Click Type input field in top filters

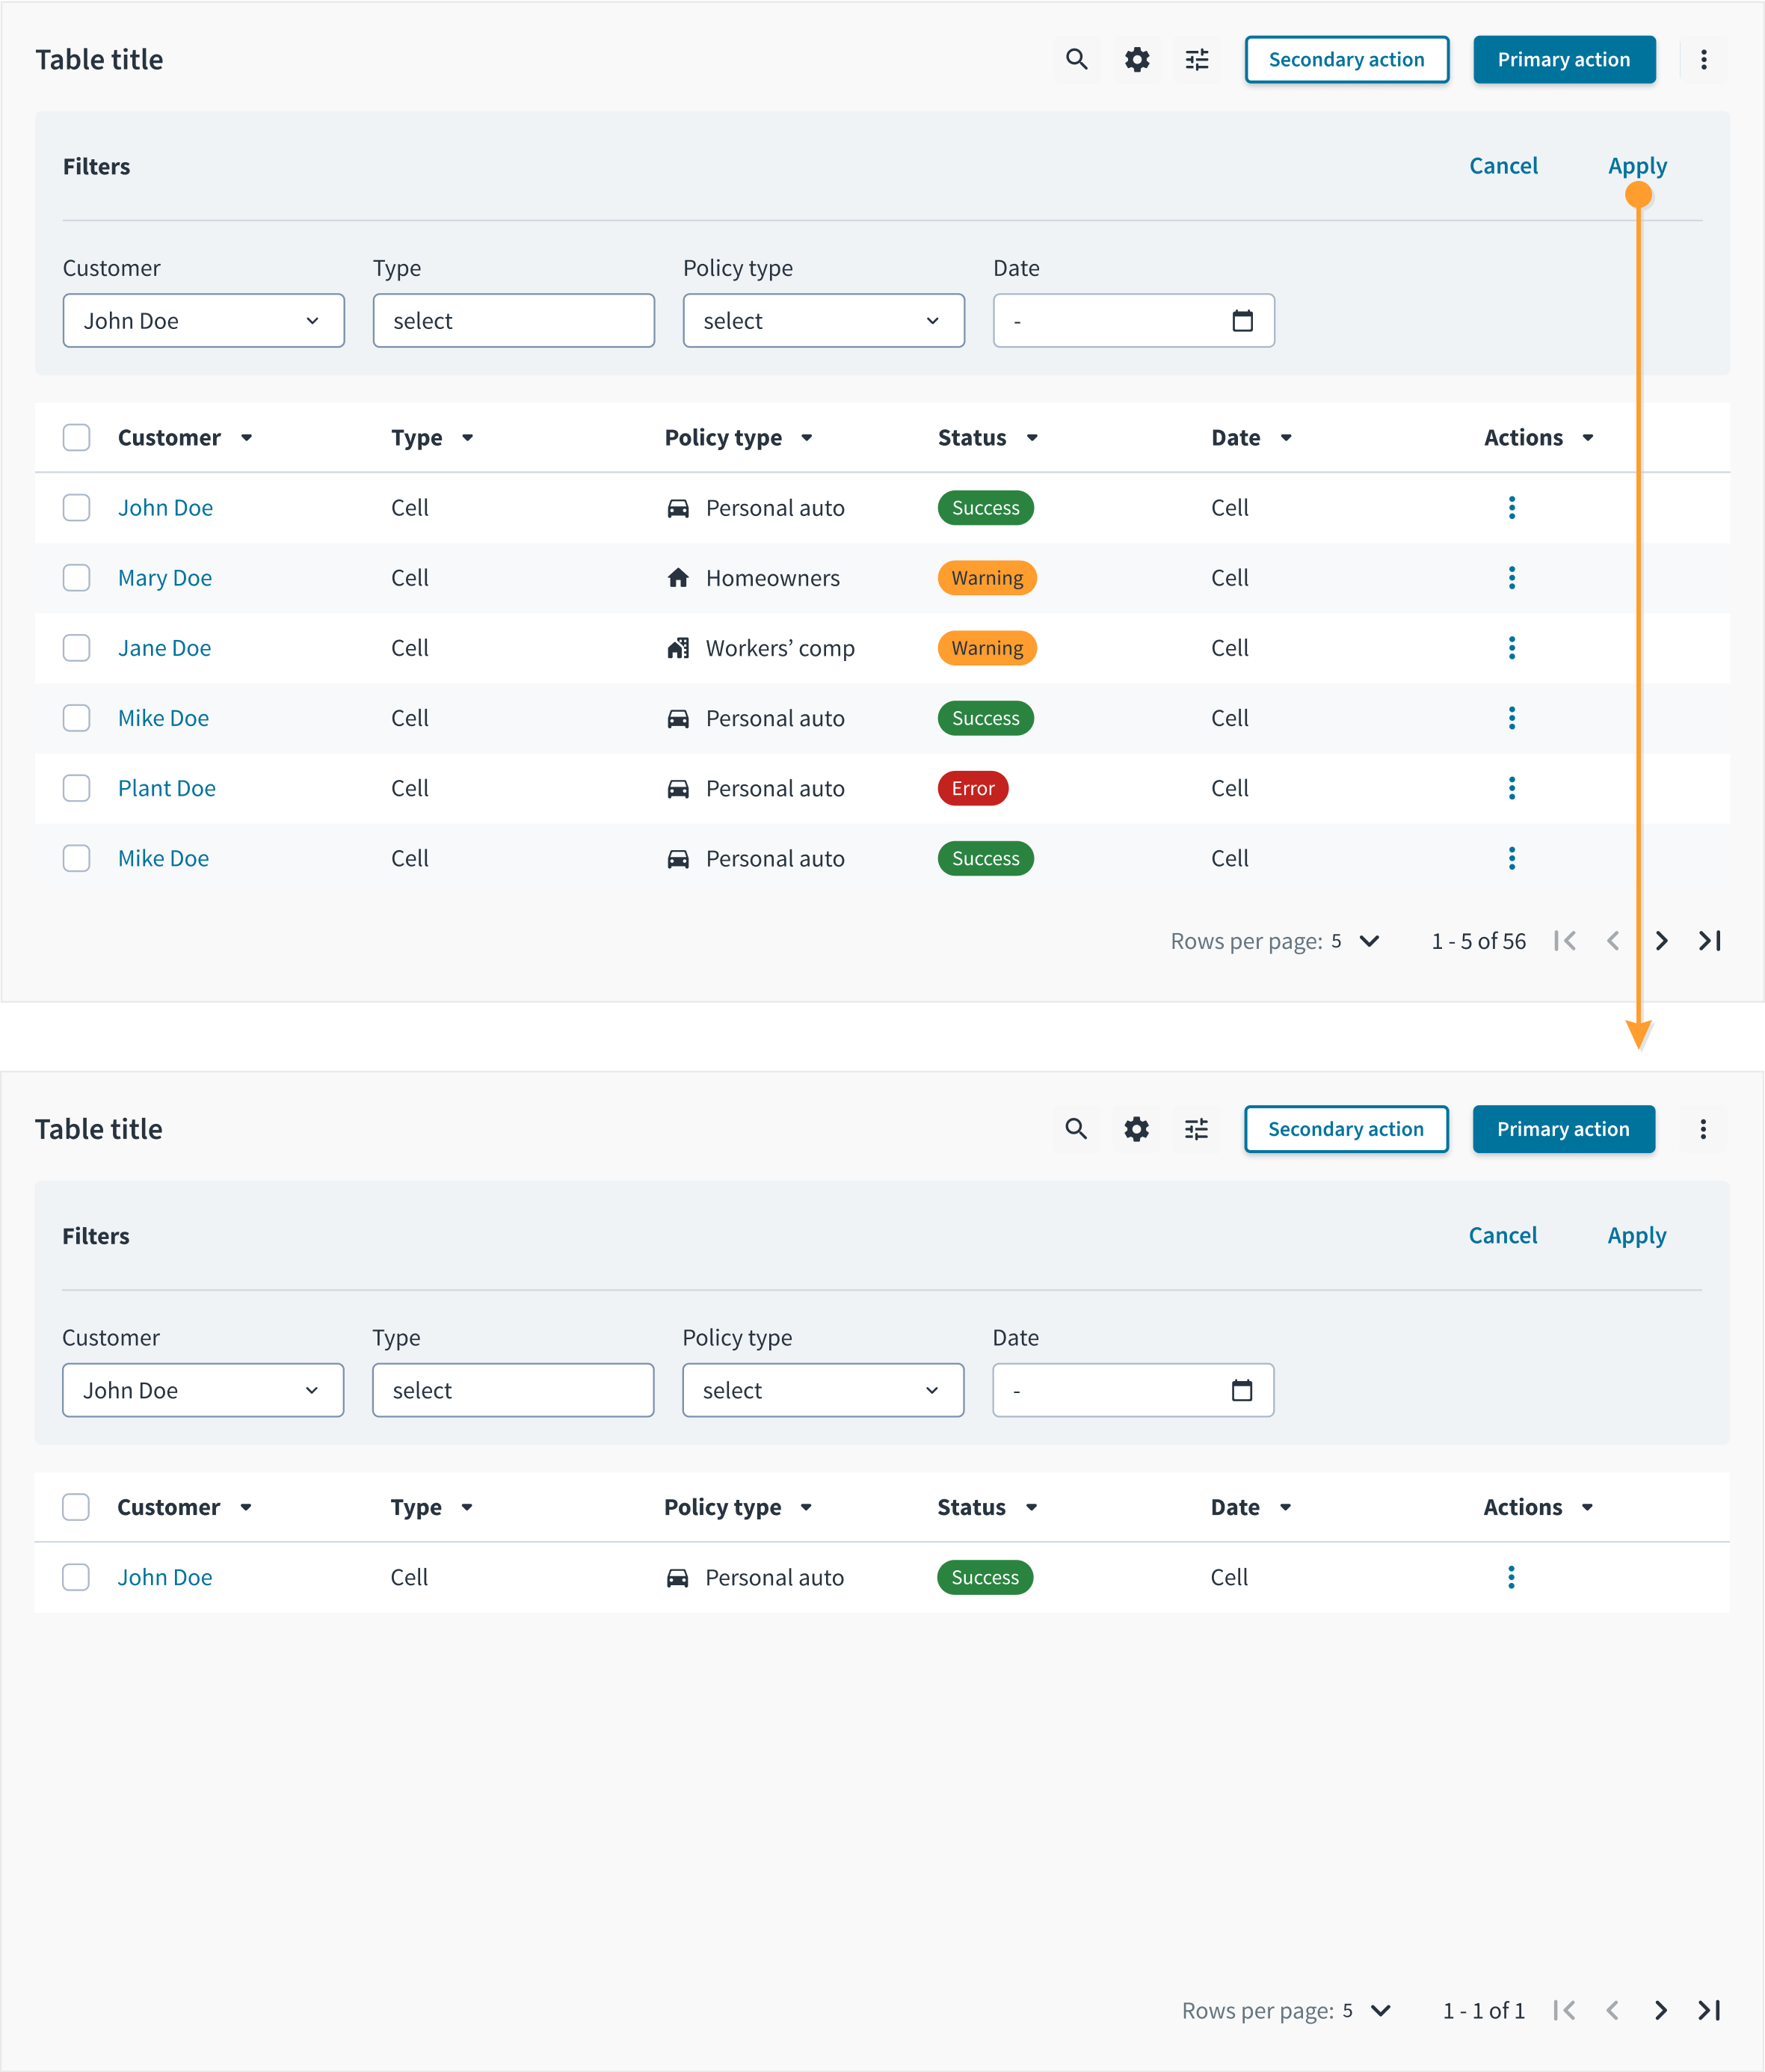(x=514, y=321)
